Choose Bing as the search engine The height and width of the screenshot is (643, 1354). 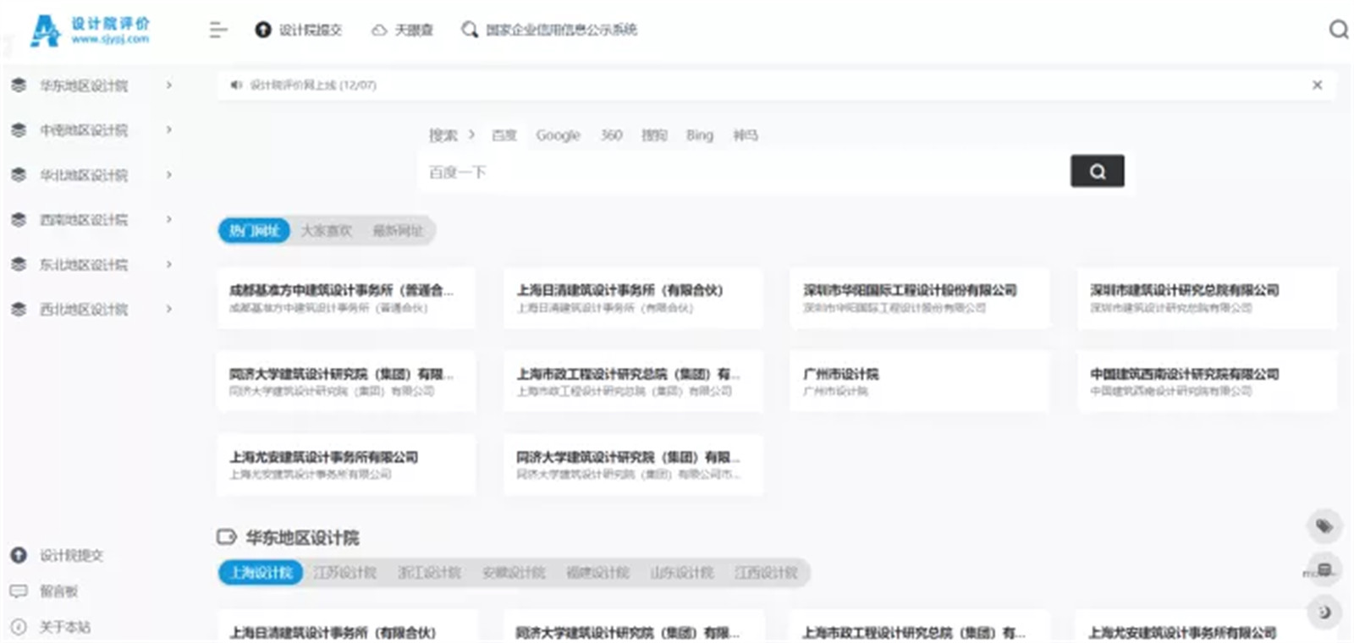pos(699,135)
